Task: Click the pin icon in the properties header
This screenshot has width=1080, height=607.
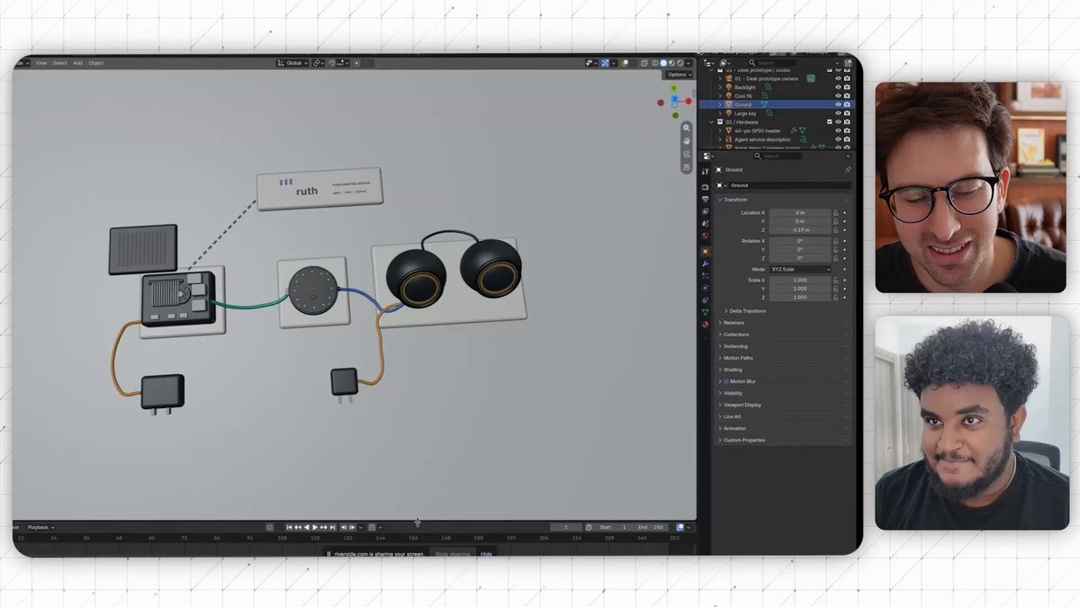Action: (x=848, y=170)
